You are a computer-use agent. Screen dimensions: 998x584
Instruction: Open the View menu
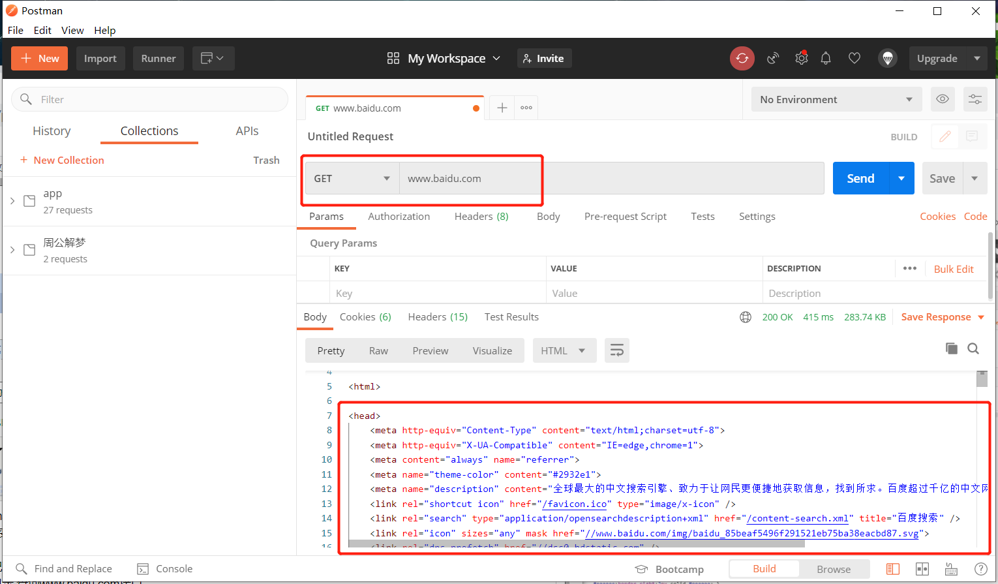pos(72,30)
